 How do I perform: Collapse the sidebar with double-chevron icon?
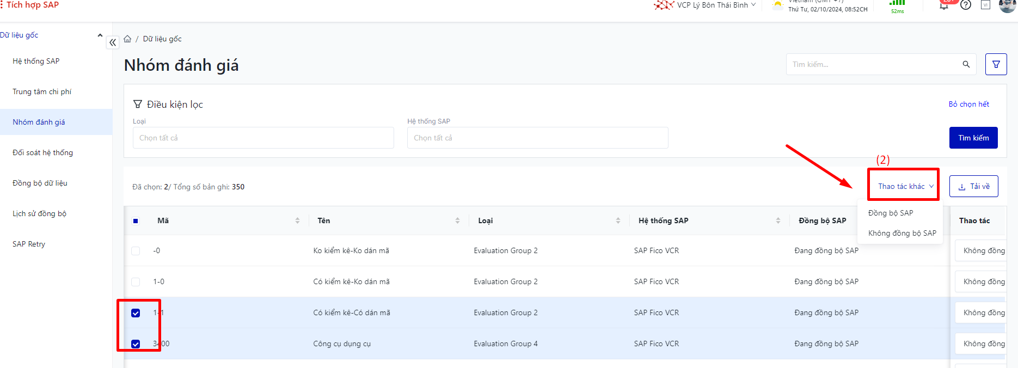point(113,42)
